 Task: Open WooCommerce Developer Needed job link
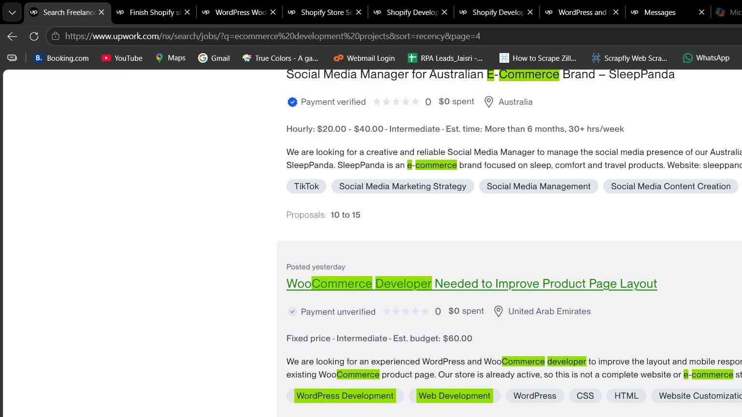471,284
